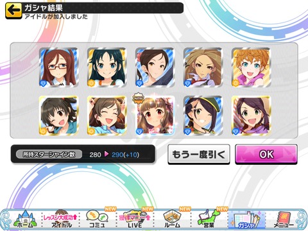Select the orange-haired idol card

(x=252, y=67)
